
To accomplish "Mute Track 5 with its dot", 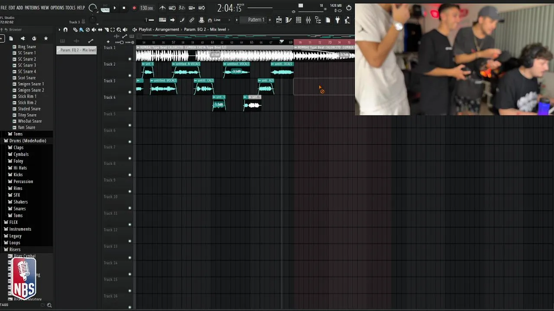I will point(130,125).
